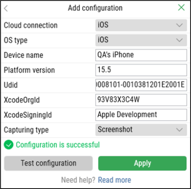Close the Add configuration dialog
Viewport: 191px width, 189px height.
coord(181,8)
